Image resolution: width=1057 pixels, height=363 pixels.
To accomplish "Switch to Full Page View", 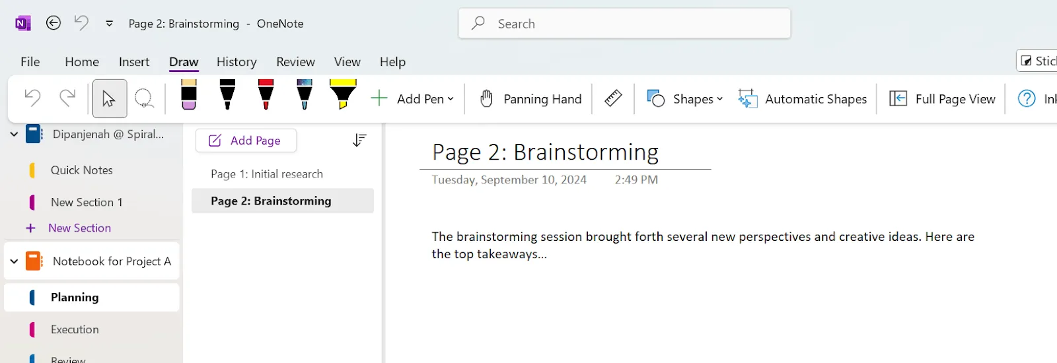I will pyautogui.click(x=942, y=99).
